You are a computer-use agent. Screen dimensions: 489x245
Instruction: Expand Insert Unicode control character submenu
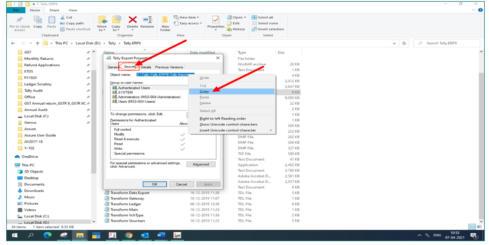coord(232,130)
